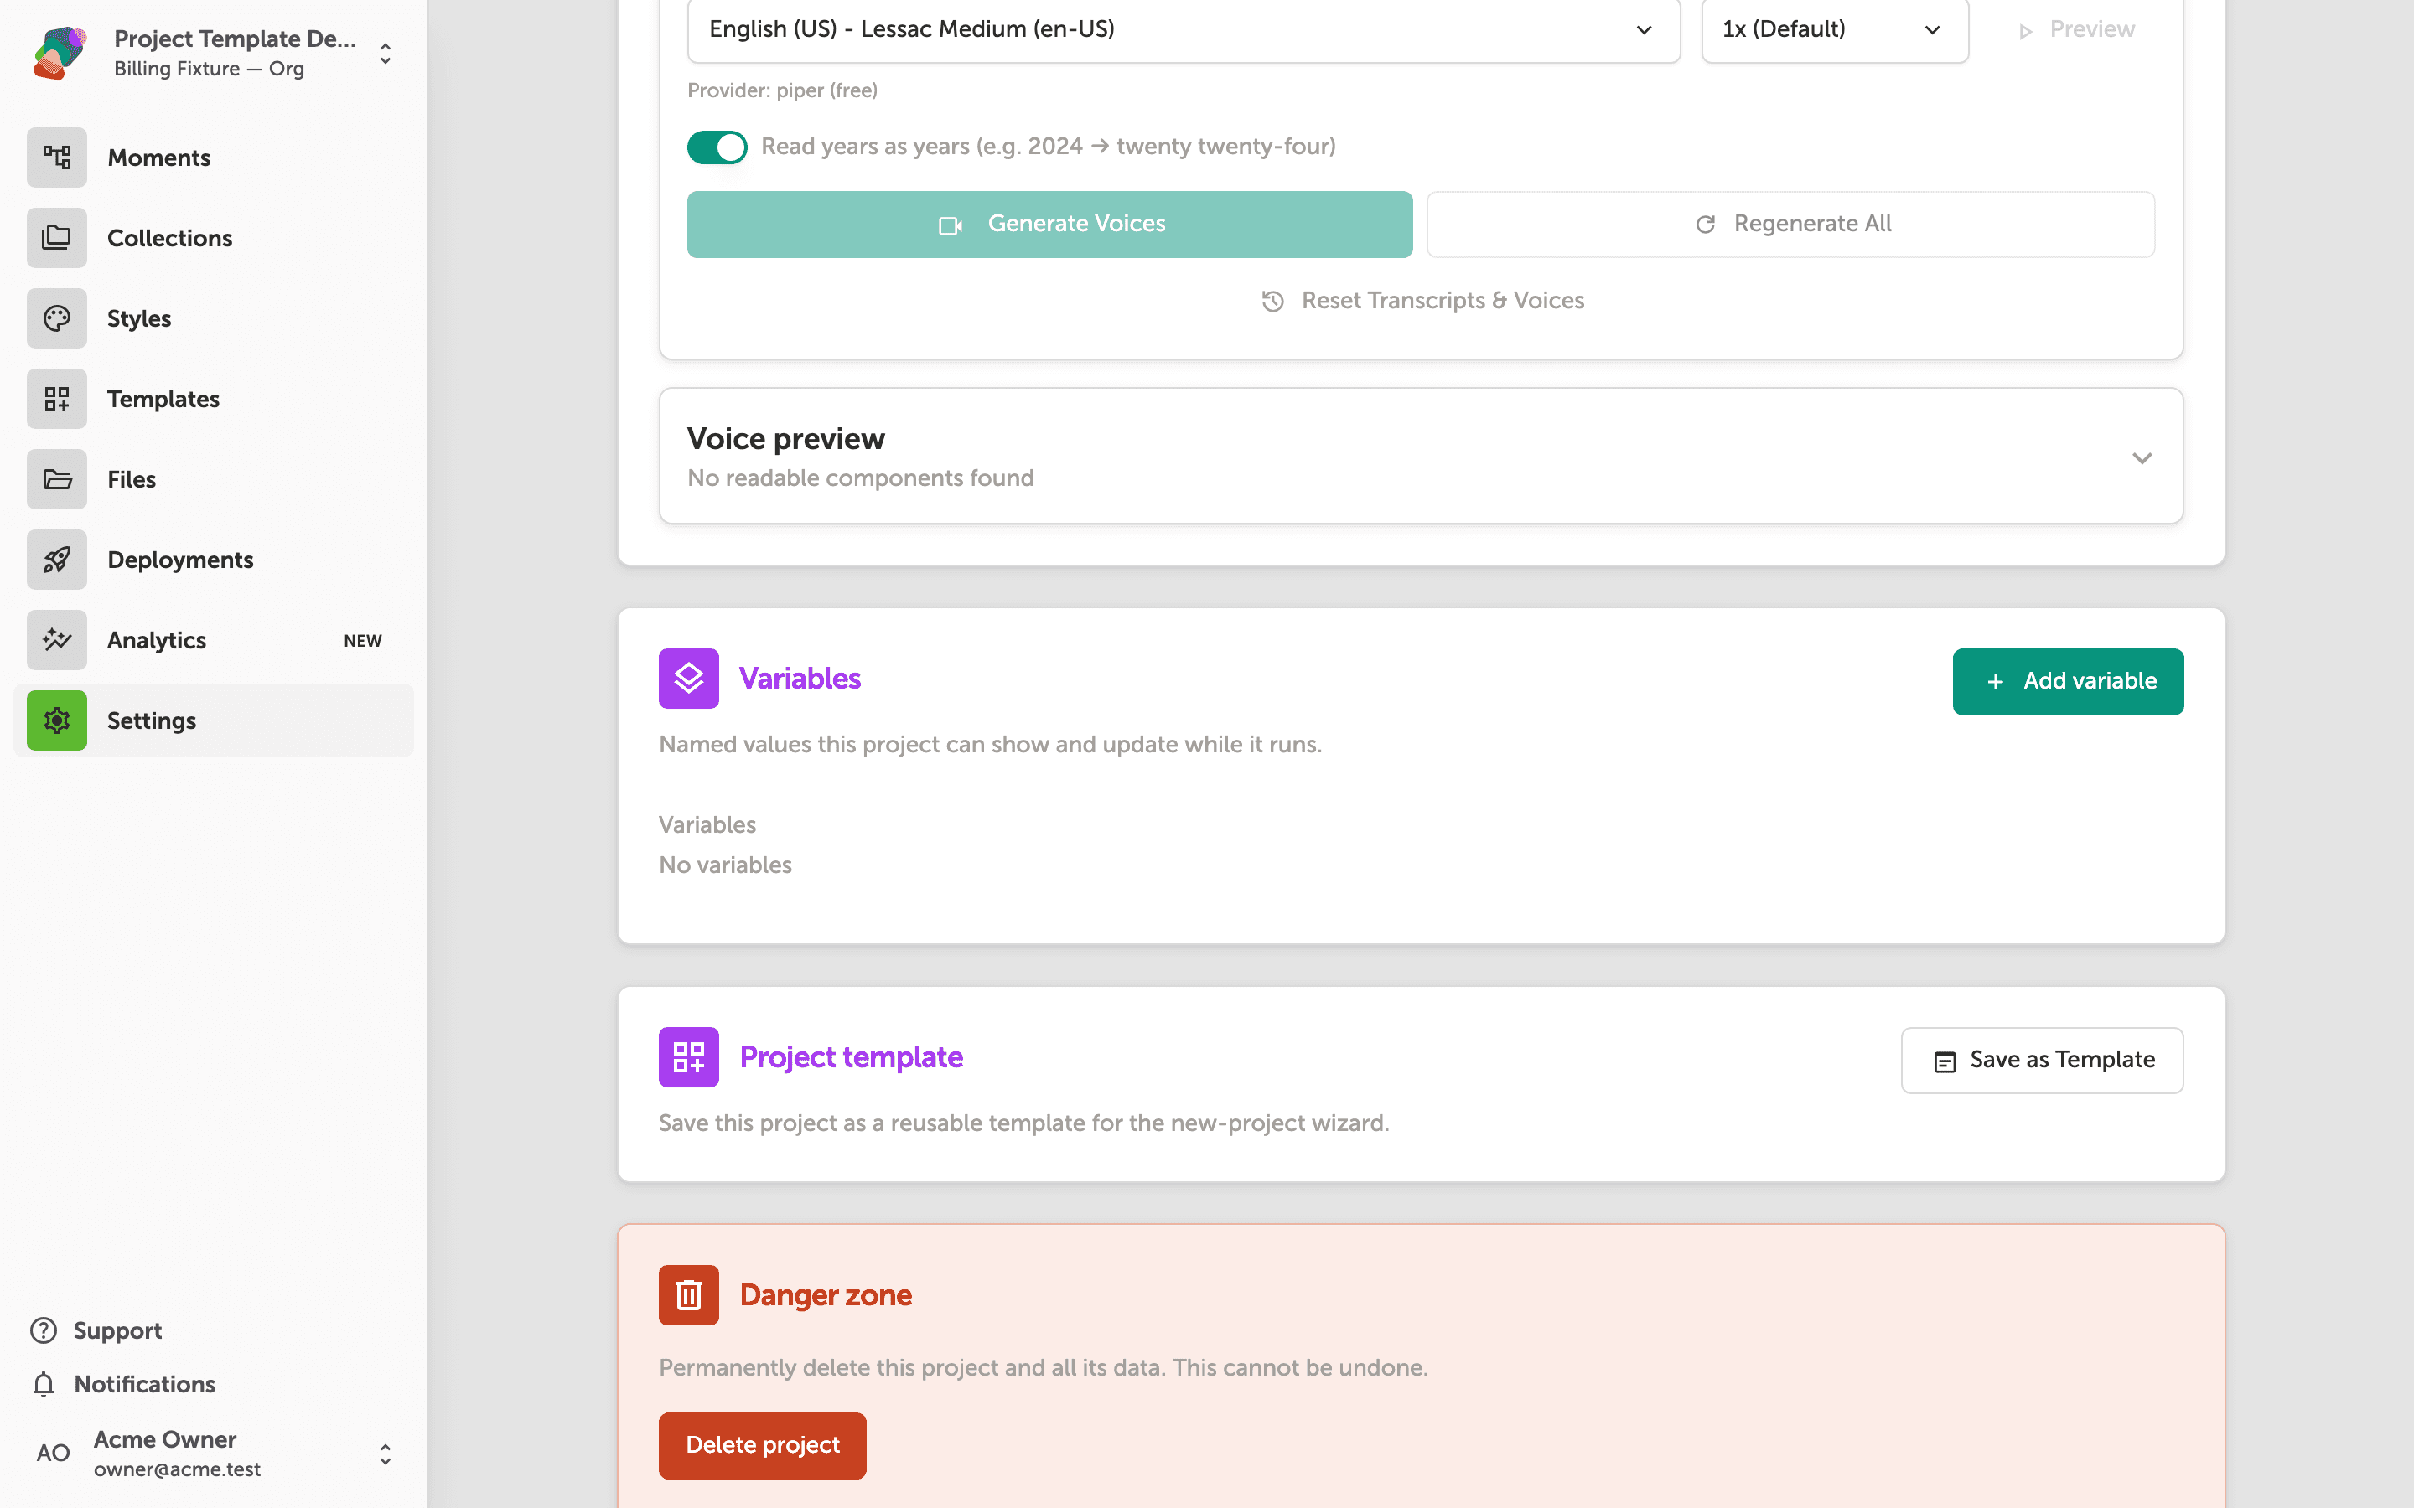The image size is (2414, 1508).
Task: Click the purple Variables layers icon
Action: [x=688, y=679]
